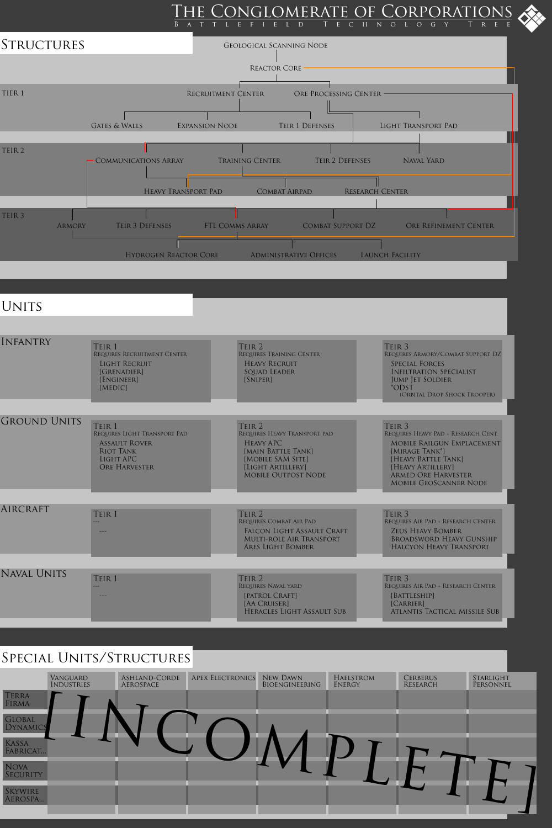Image resolution: width=552 pixels, height=828 pixels.
Task: Click Teir 2 Defenses node
Action: coord(342,161)
